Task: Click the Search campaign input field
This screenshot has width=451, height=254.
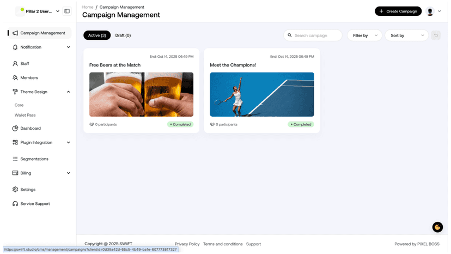Action: [x=313, y=35]
